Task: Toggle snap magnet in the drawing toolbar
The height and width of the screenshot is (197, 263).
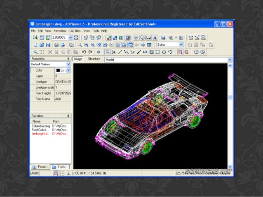Action: pos(180,52)
